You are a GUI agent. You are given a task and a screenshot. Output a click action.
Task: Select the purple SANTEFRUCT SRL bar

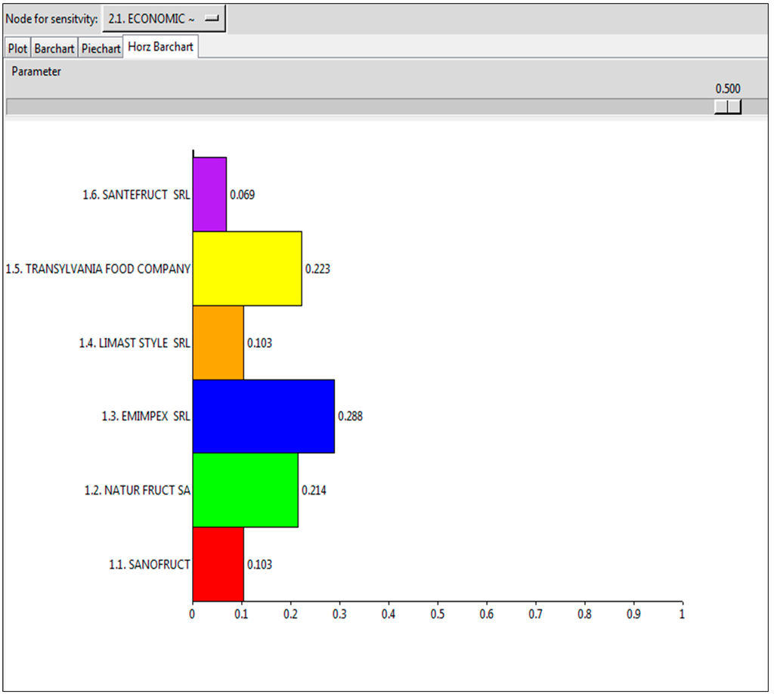(x=209, y=194)
